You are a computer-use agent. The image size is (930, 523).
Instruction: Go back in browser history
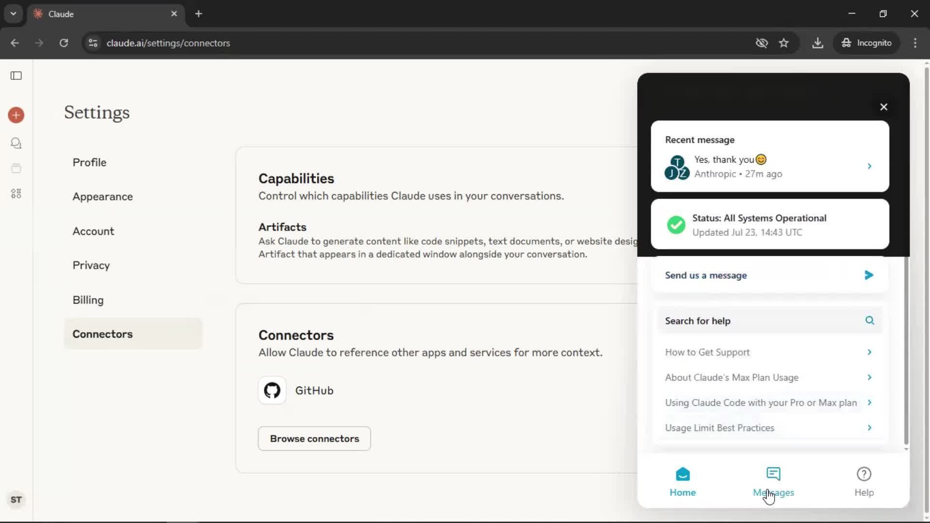(x=15, y=43)
